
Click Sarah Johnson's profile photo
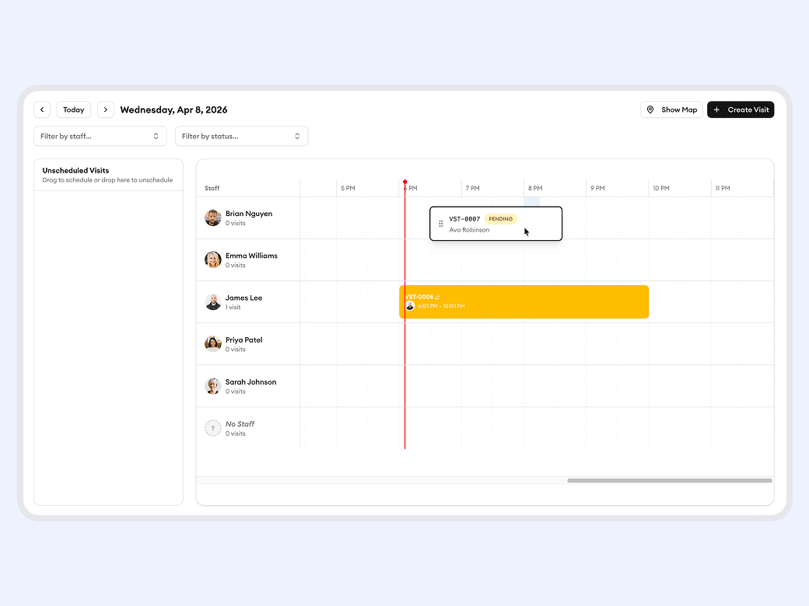point(212,386)
